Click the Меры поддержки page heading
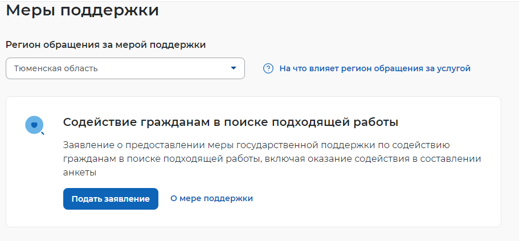 pos(83,10)
